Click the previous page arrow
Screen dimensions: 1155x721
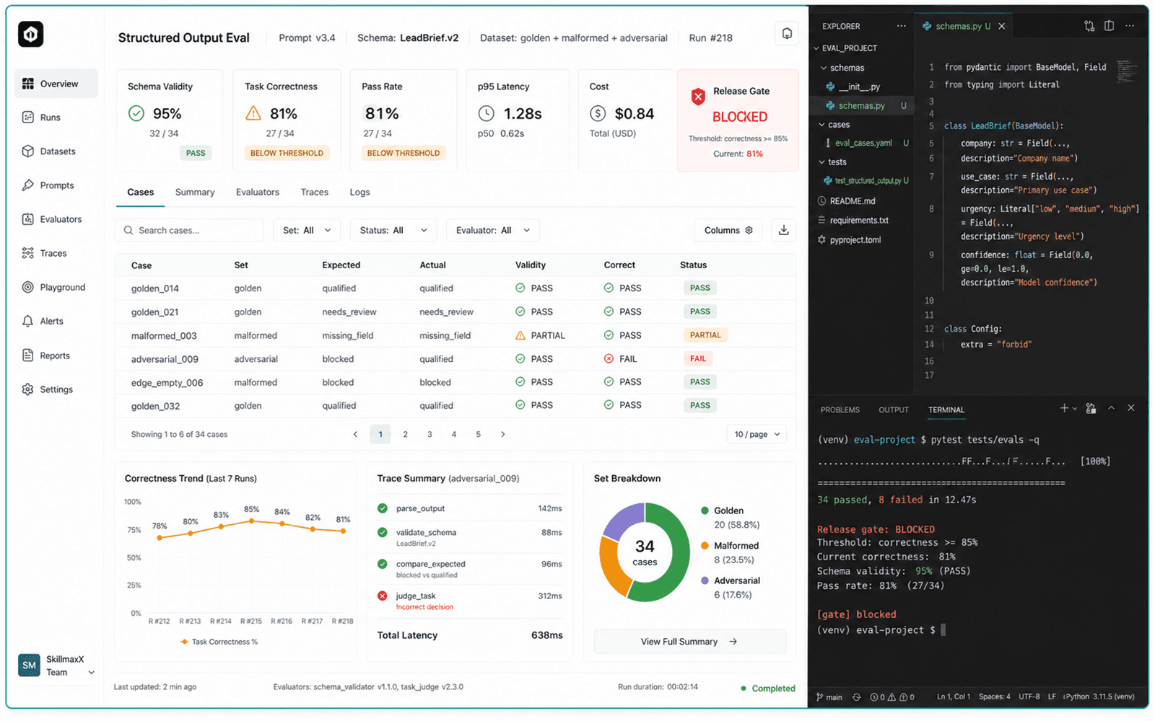click(x=355, y=434)
